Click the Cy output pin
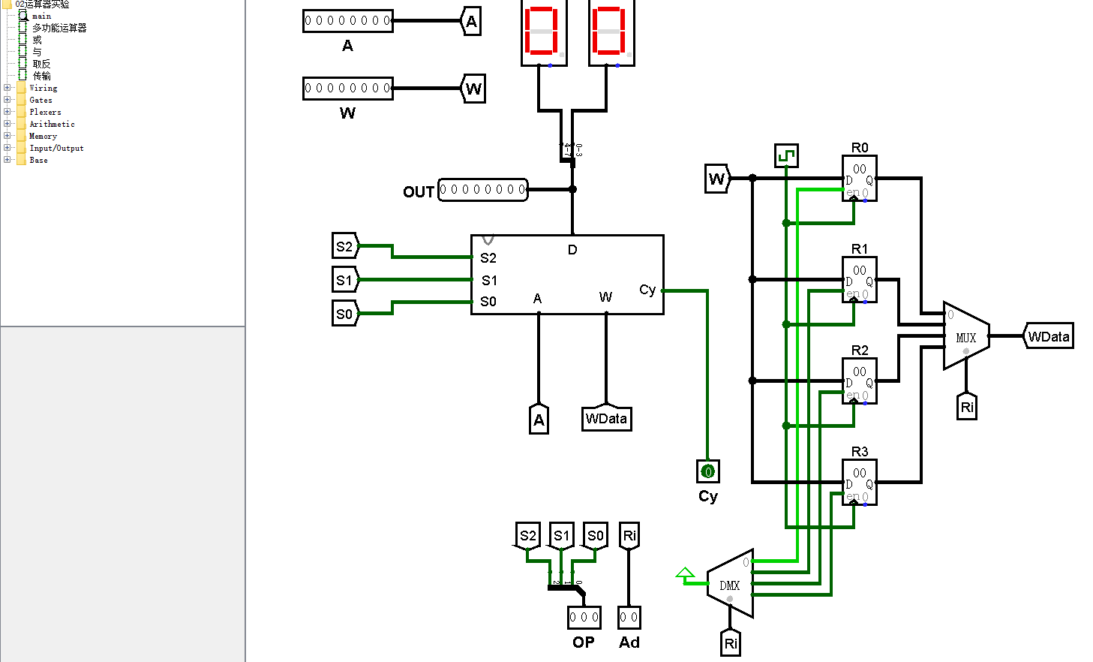 (707, 471)
